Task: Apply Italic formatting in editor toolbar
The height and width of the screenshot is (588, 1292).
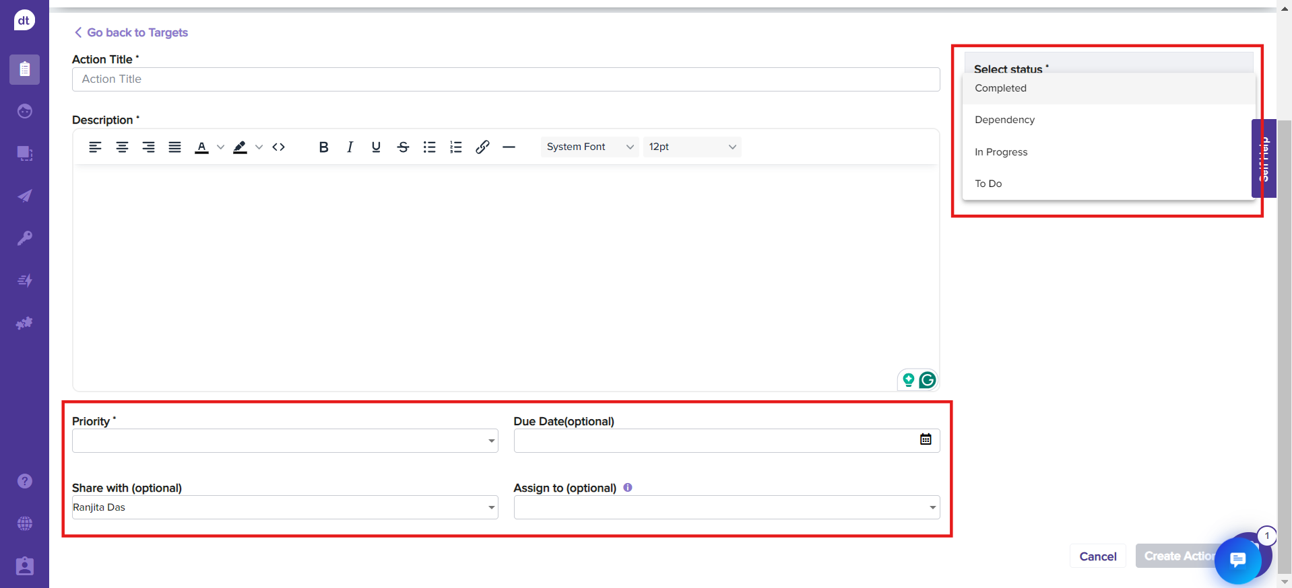Action: point(350,147)
